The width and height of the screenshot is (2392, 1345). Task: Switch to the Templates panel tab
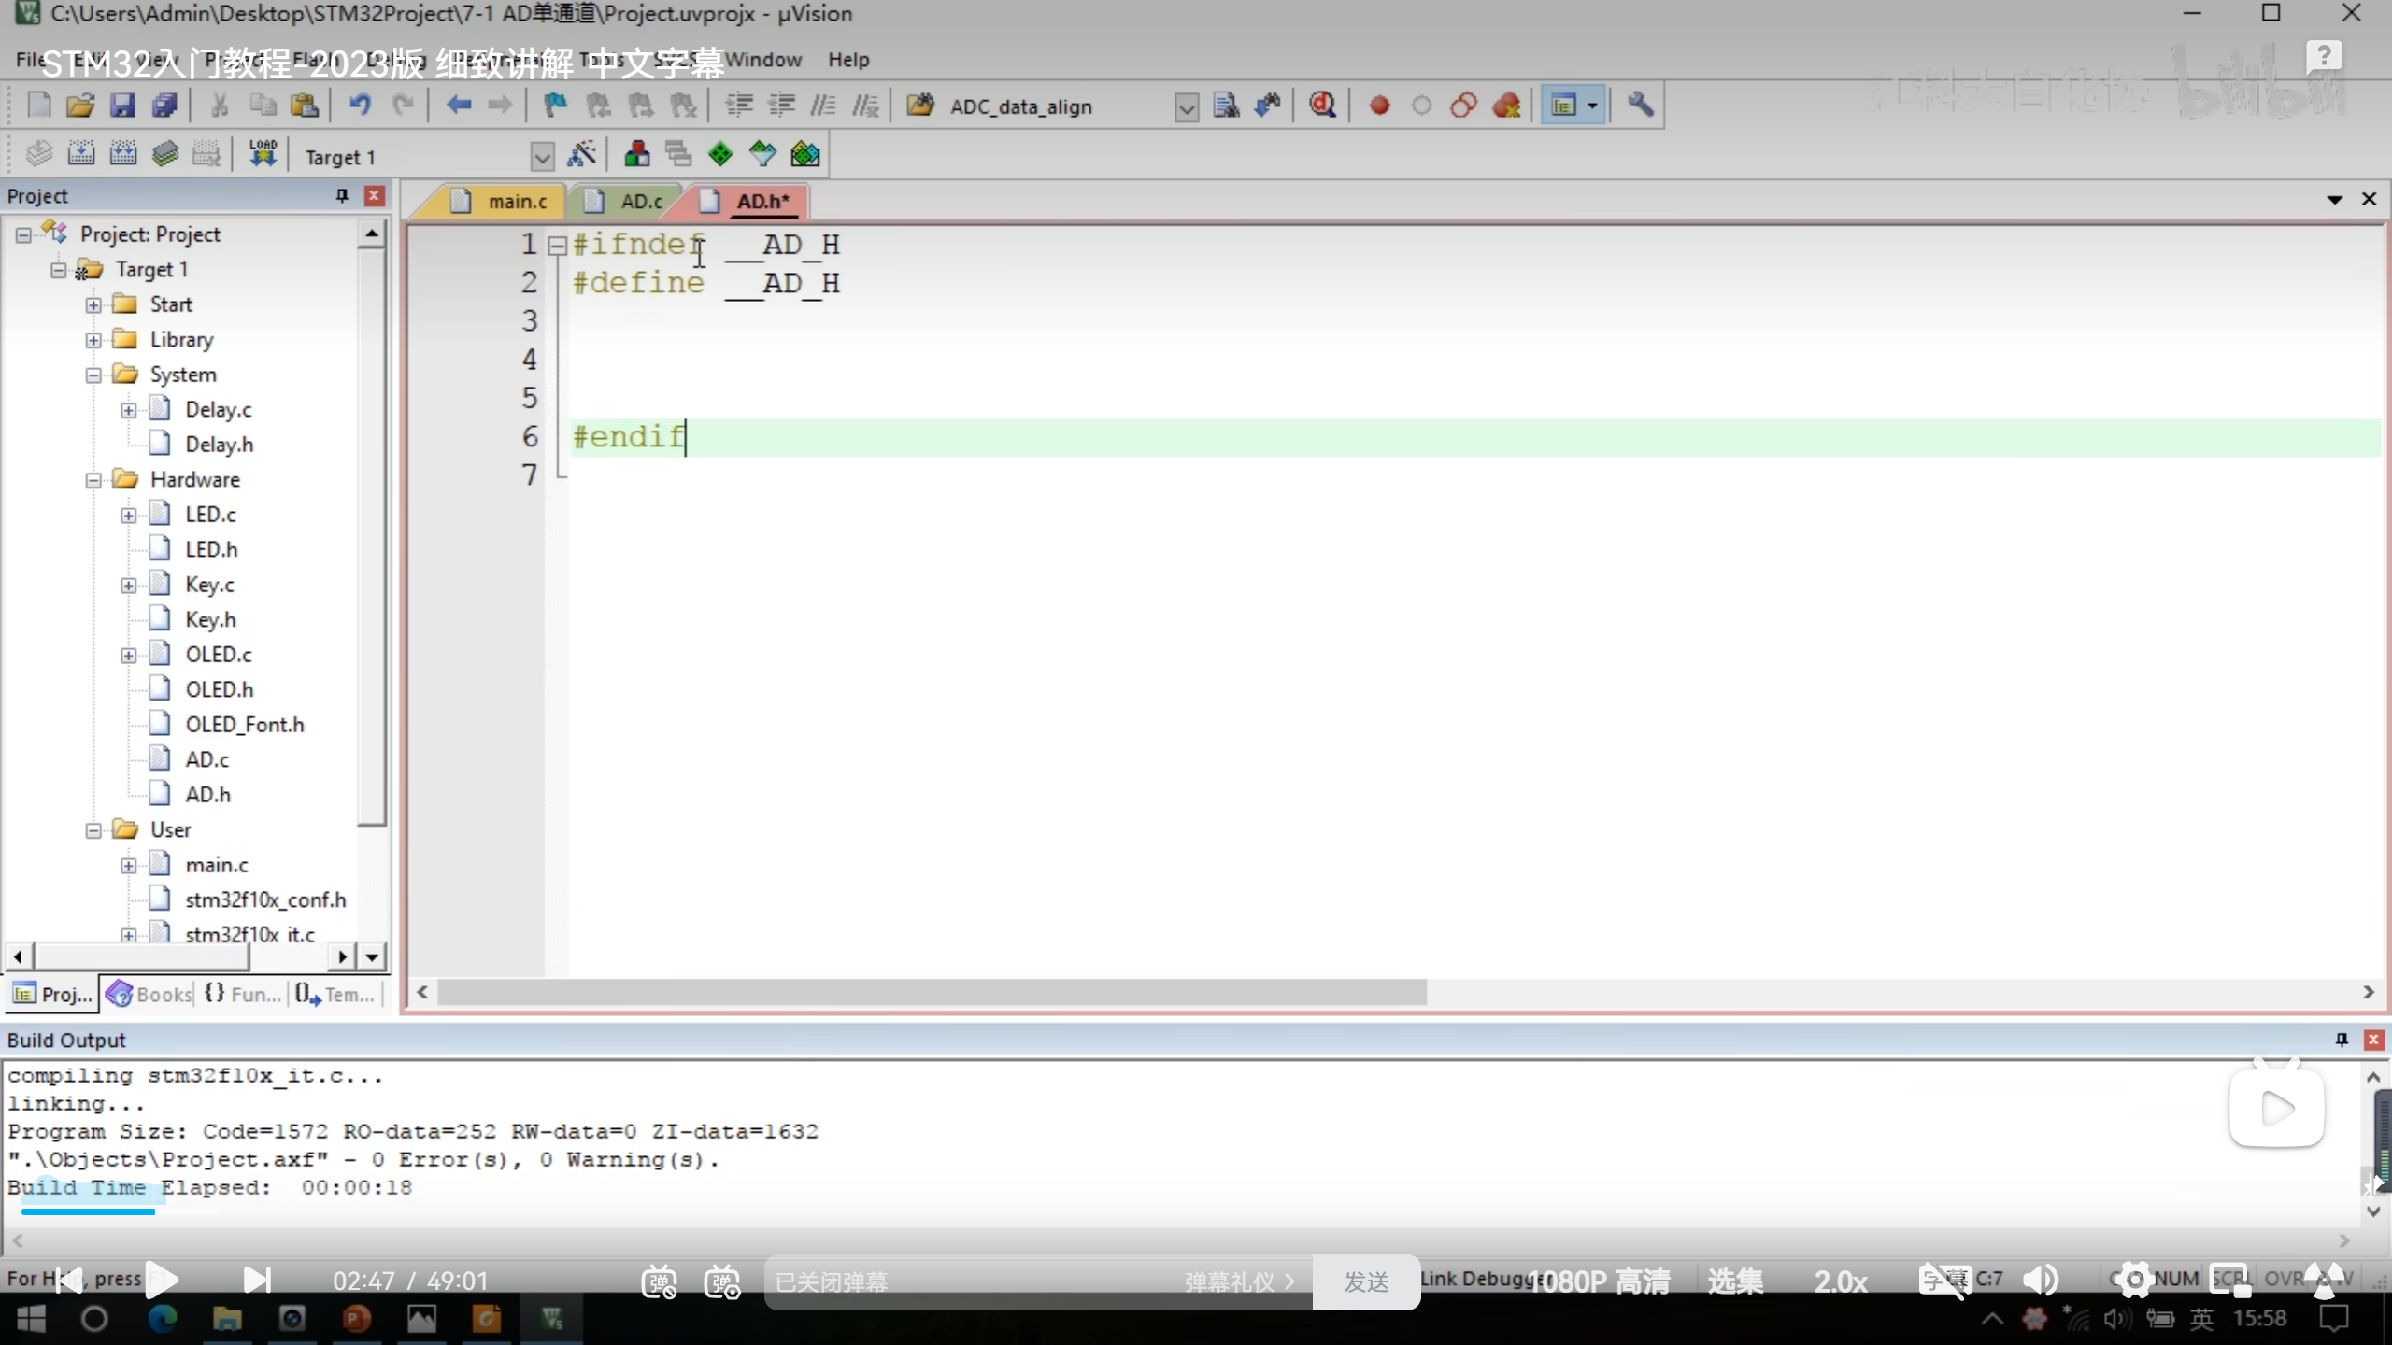pos(335,994)
